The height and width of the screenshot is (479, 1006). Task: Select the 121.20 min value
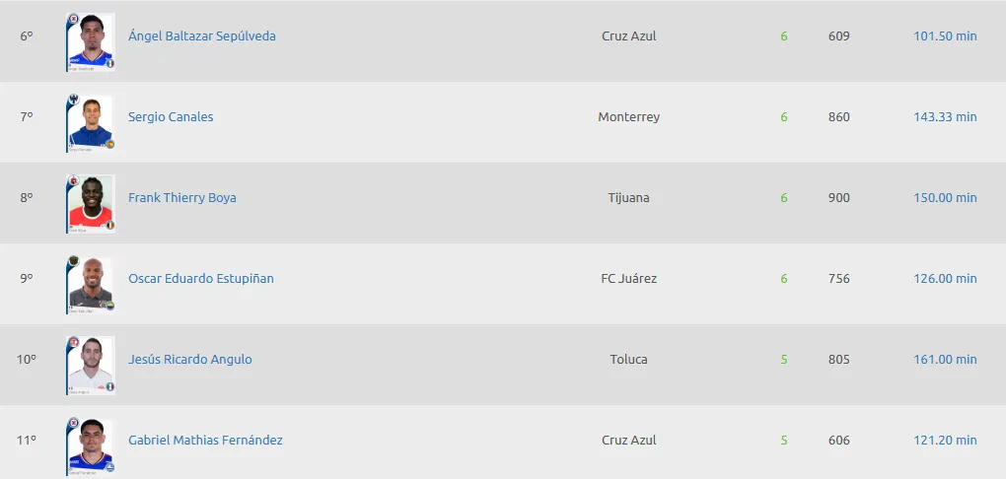coord(945,440)
